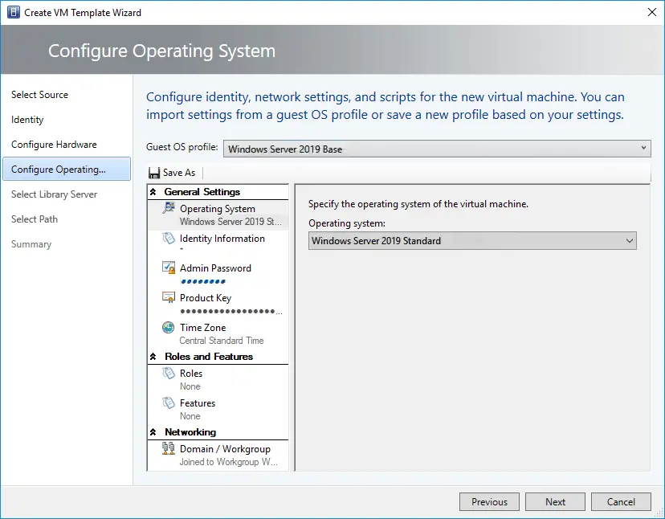Image resolution: width=665 pixels, height=519 pixels.
Task: Click the Features icon
Action: coord(169,403)
